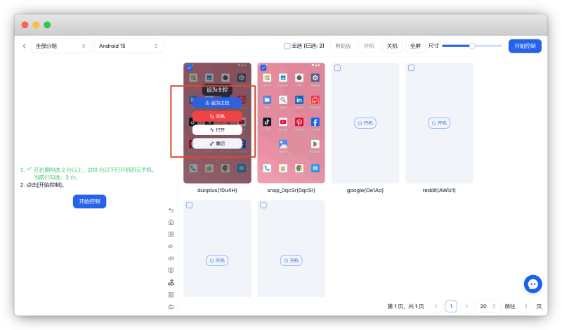Click the 全屏 fullscreen button
This screenshot has width=562, height=330.
[415, 46]
